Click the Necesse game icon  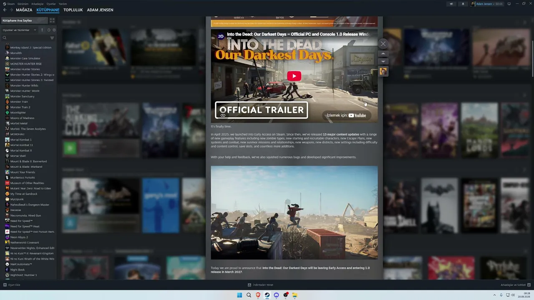point(7,210)
